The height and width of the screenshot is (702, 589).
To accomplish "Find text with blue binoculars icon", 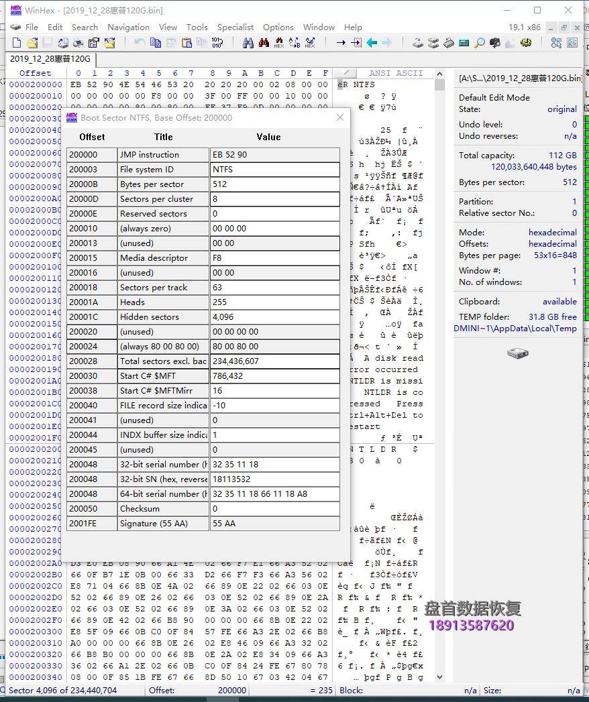I will click(248, 43).
